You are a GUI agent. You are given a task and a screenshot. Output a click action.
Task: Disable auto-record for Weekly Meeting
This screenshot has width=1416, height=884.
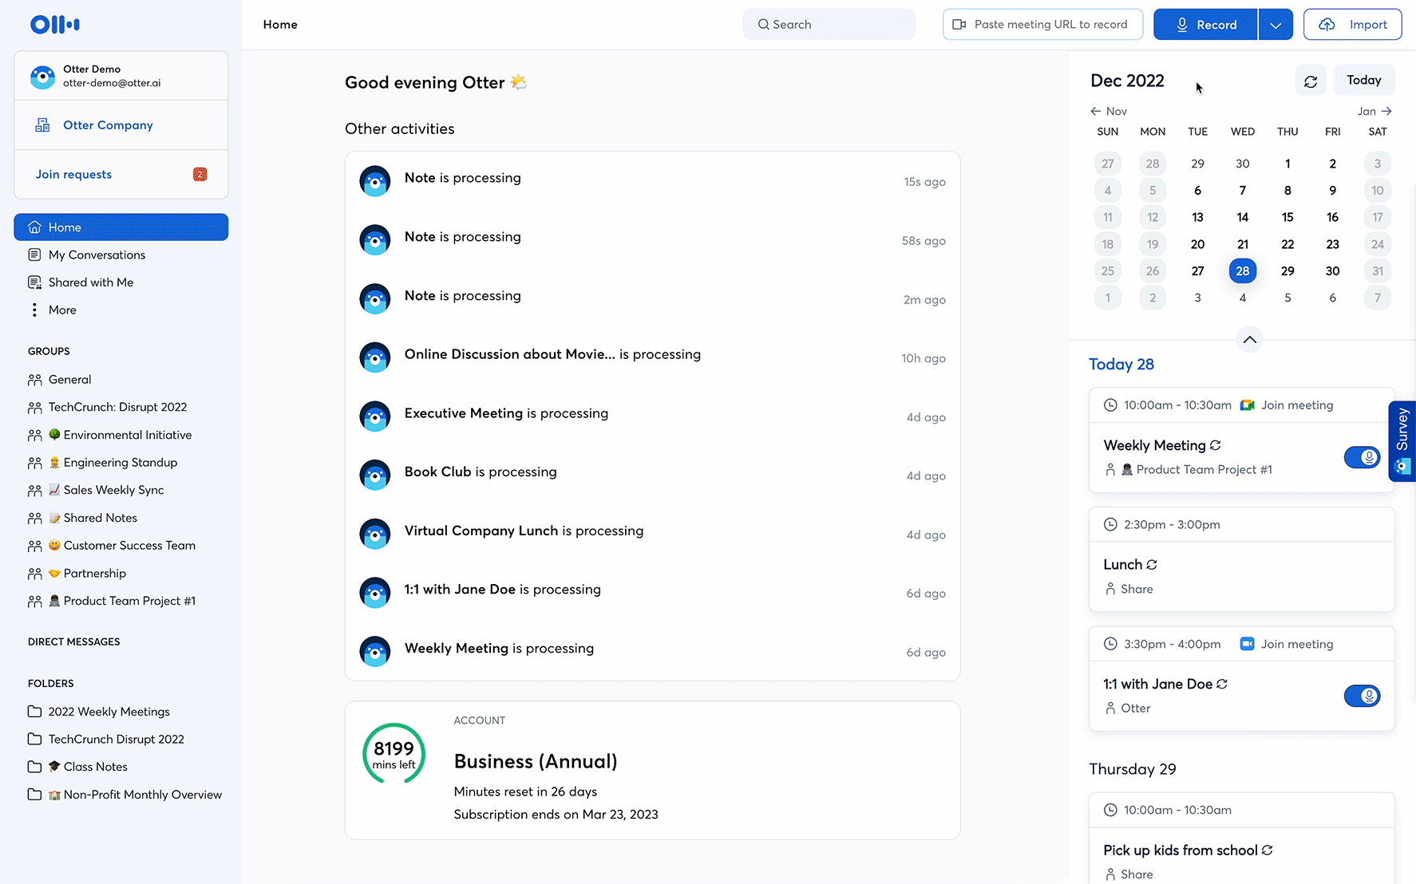click(1362, 458)
